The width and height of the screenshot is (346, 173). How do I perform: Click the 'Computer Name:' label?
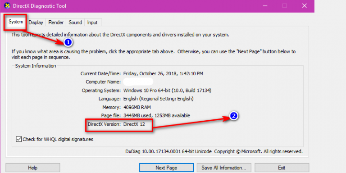103,82
